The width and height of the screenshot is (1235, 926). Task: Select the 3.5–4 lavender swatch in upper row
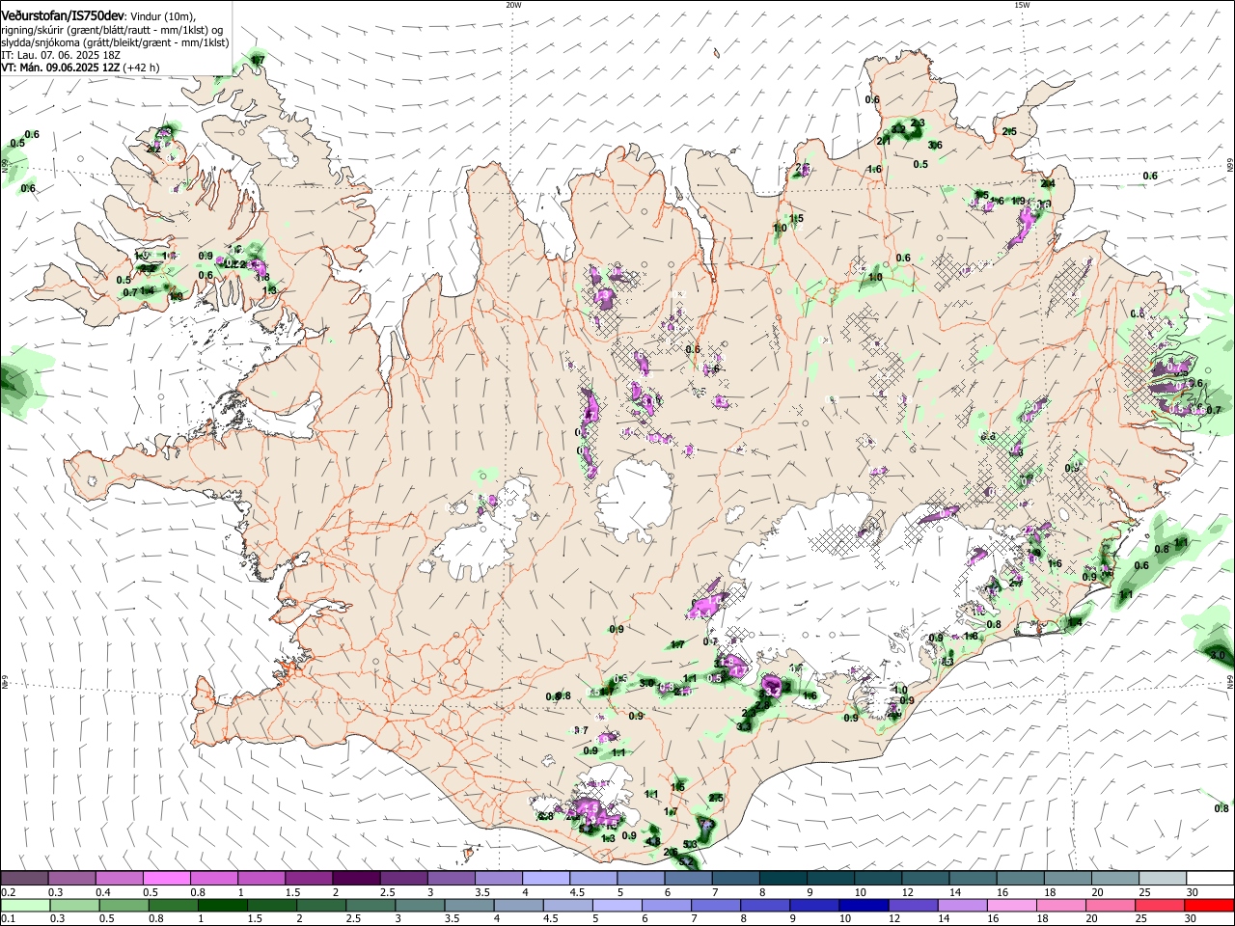click(x=499, y=879)
